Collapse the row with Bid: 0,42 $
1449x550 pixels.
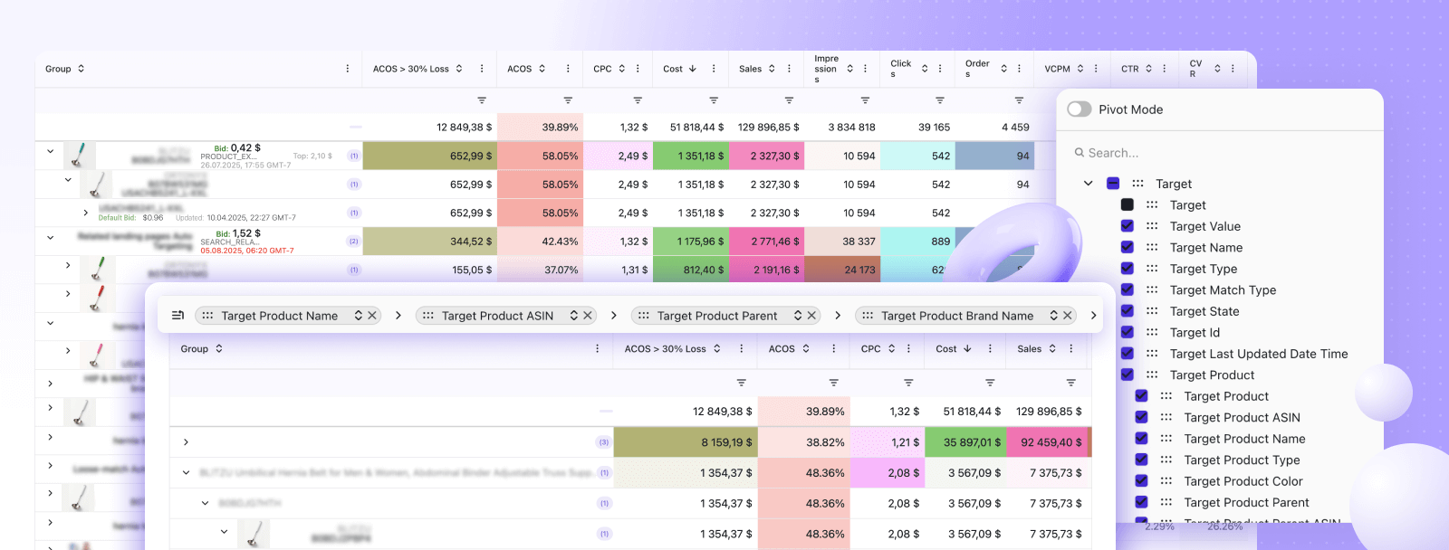[x=51, y=151]
